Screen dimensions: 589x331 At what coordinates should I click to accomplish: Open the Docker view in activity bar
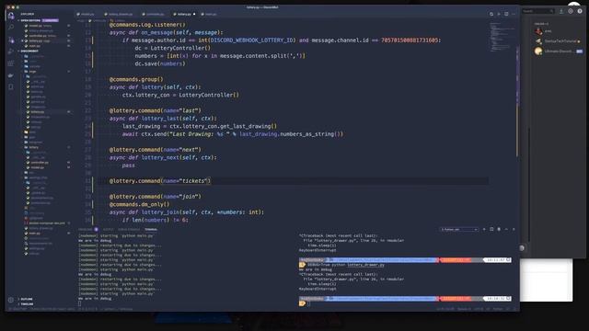pos(11,75)
